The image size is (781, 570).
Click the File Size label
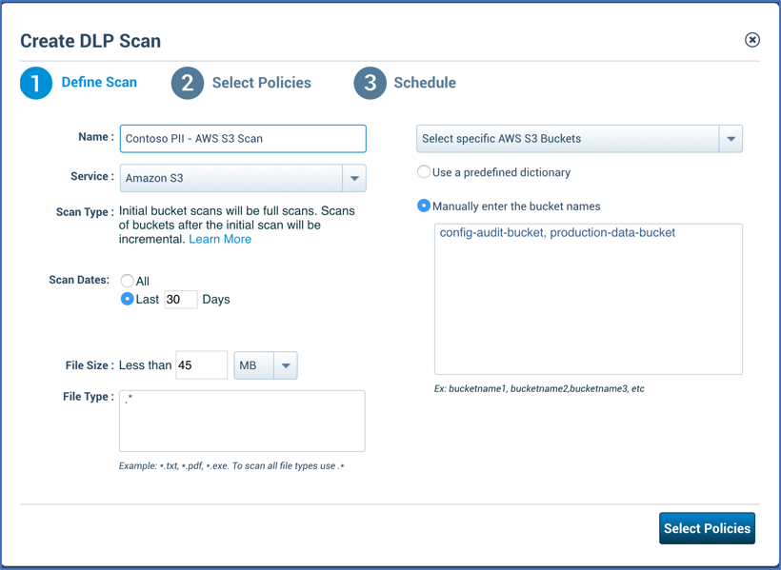pos(90,365)
